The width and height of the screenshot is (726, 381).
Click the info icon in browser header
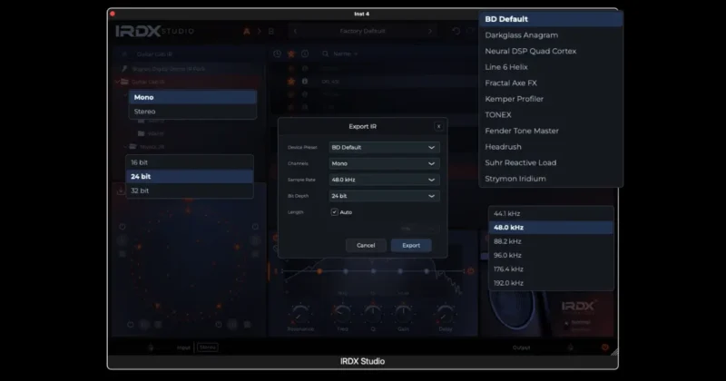point(305,54)
